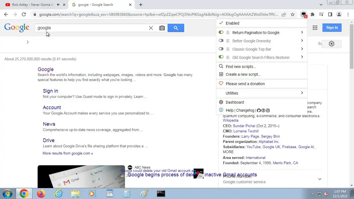This screenshot has width=354, height=199.
Task: Open the Account sitelink
Action: (52, 108)
